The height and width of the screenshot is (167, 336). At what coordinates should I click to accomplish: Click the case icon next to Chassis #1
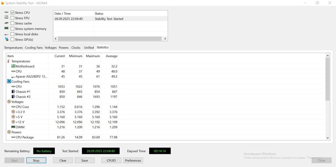(x=13, y=92)
